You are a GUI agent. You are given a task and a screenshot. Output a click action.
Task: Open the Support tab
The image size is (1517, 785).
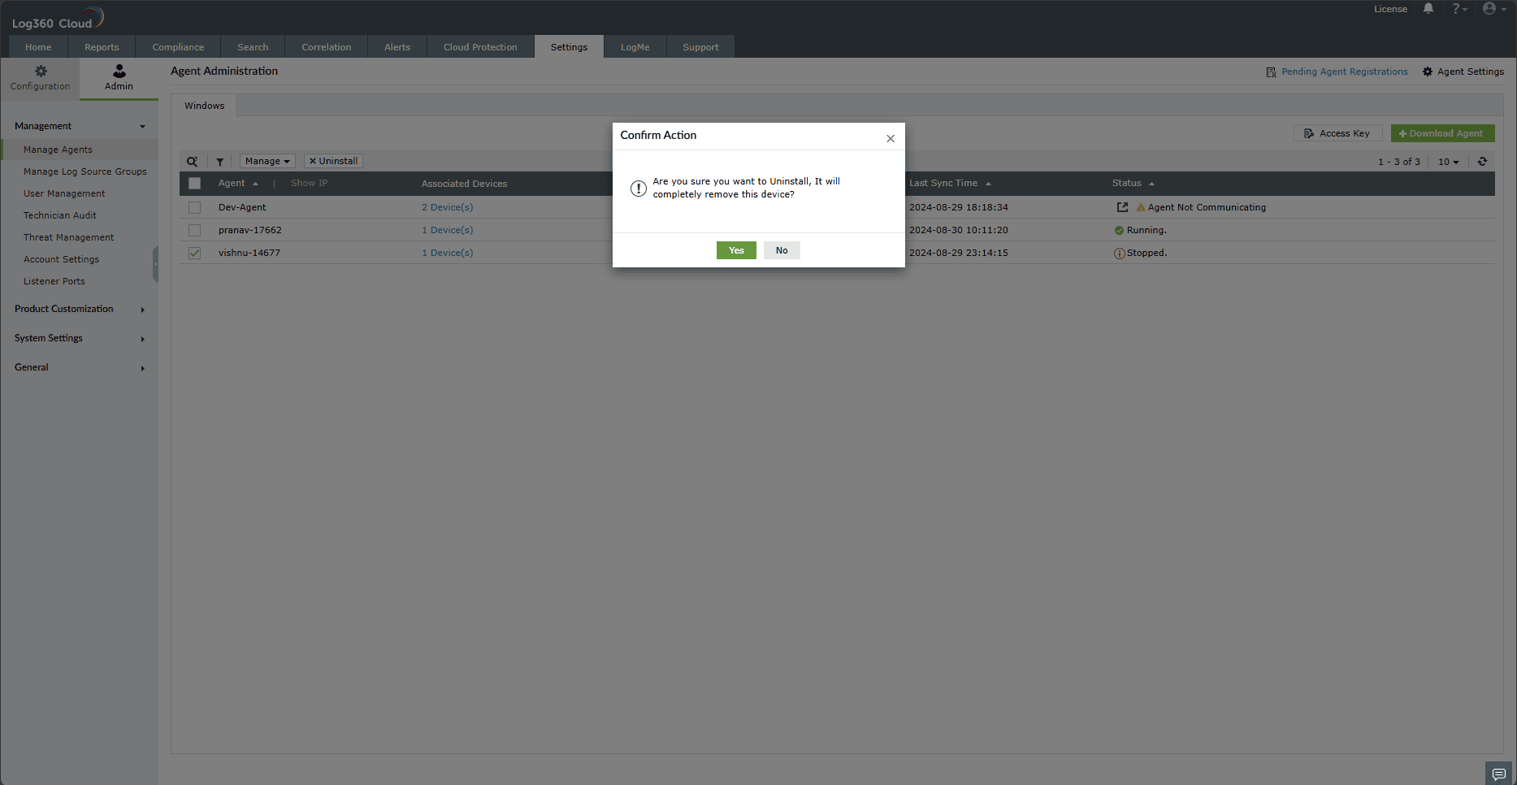click(700, 47)
